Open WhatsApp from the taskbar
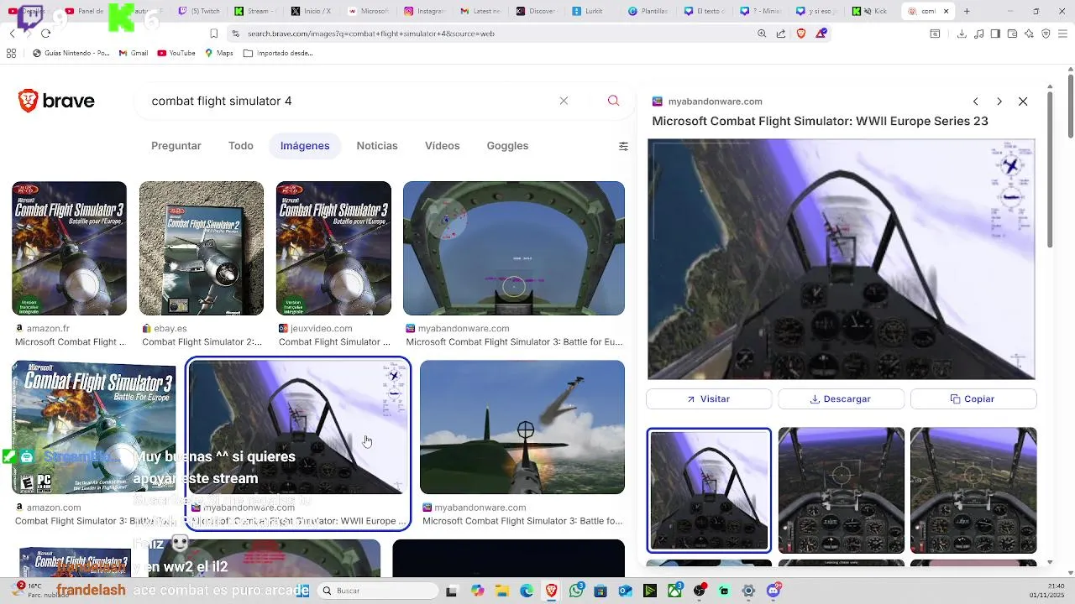The width and height of the screenshot is (1075, 604). pyautogui.click(x=576, y=591)
